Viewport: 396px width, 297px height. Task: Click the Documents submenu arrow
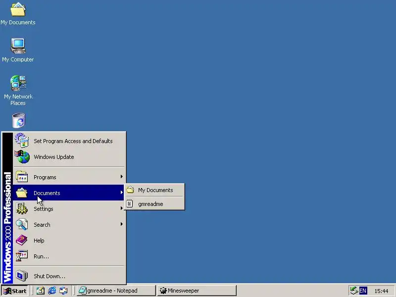click(121, 193)
